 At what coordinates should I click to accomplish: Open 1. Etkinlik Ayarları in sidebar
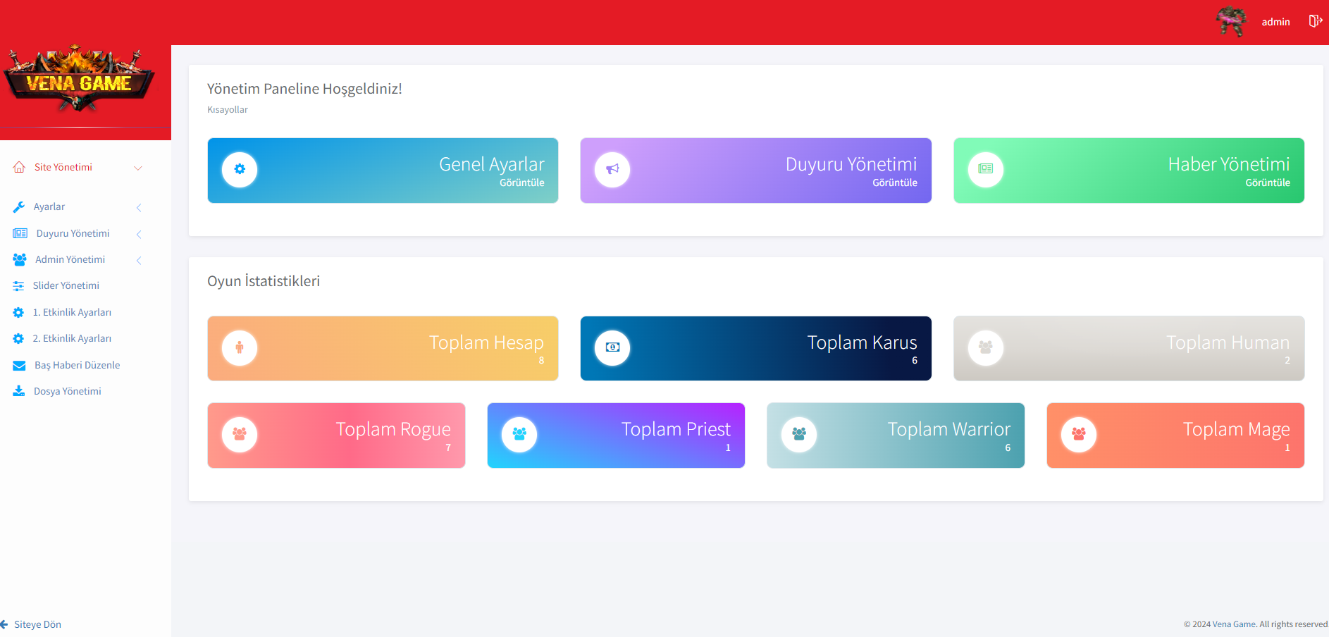pyautogui.click(x=72, y=312)
